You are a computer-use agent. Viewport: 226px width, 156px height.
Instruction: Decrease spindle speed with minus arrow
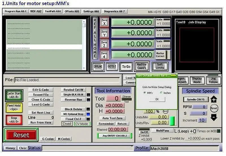[214, 117]
